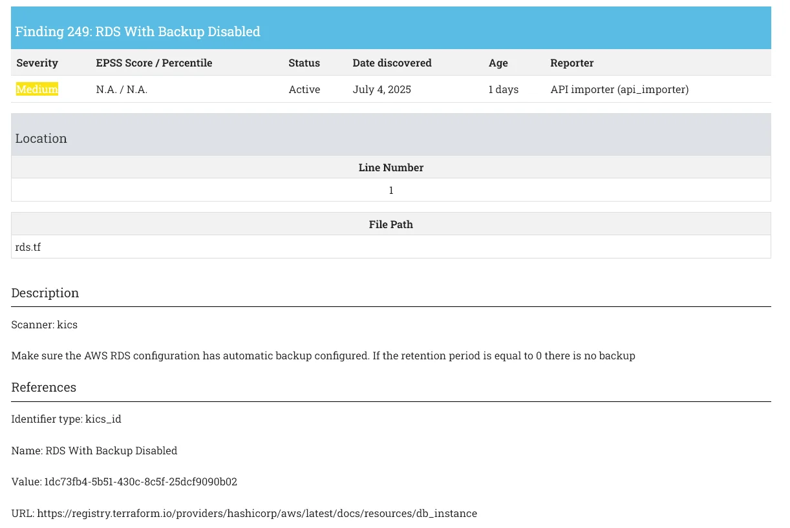Image resolution: width=790 pixels, height=528 pixels.
Task: Click the July 4, 2025 date
Action: [381, 89]
